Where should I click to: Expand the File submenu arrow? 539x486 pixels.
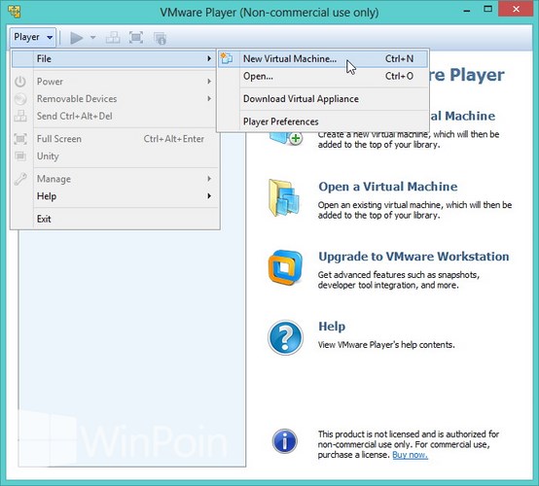209,58
